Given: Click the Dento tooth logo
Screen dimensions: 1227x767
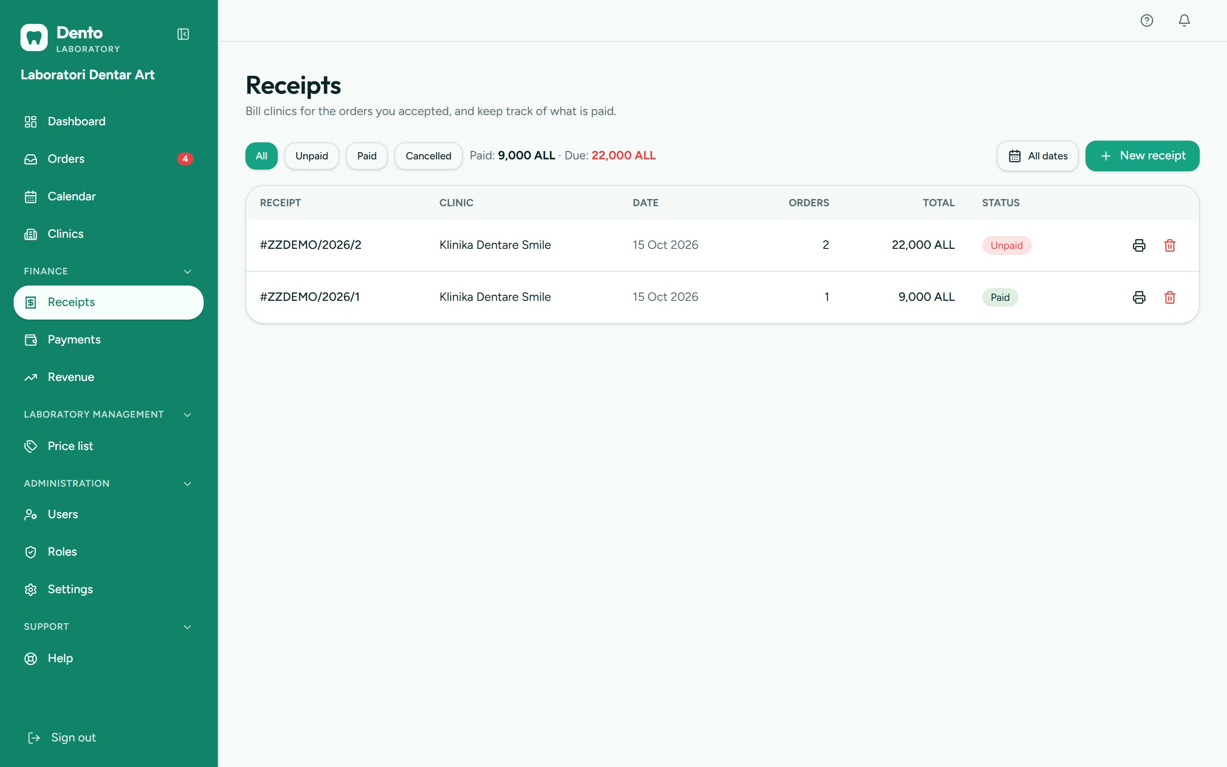Looking at the screenshot, I should coord(34,37).
